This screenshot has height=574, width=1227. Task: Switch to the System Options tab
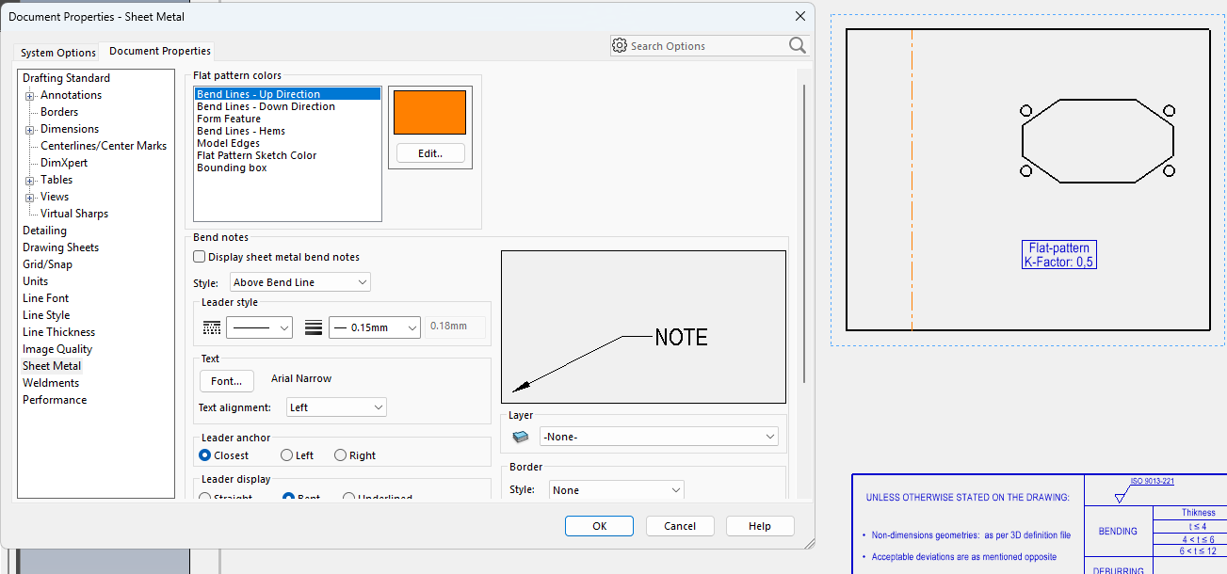(x=58, y=53)
